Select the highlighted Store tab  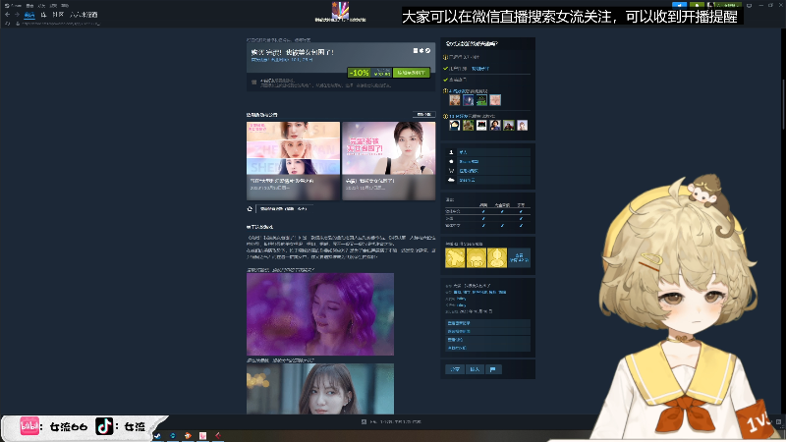point(29,15)
